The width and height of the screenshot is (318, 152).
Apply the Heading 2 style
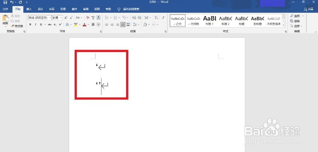[x=225, y=21]
